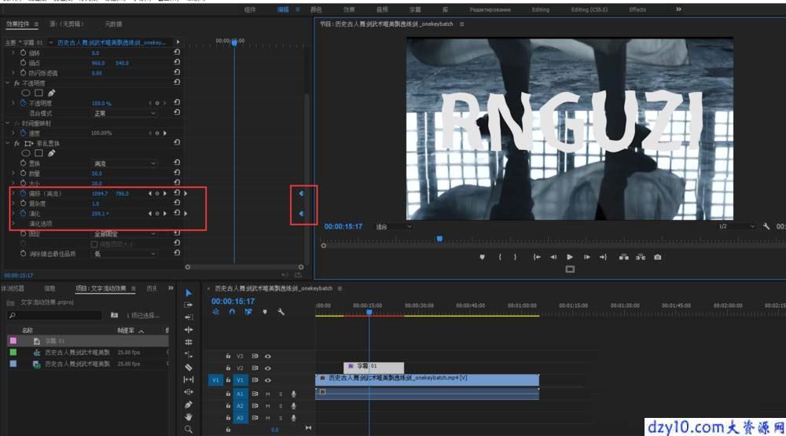This screenshot has height=436, width=786.
Task: Open Pinning (固定) dropdown
Action: (124, 234)
